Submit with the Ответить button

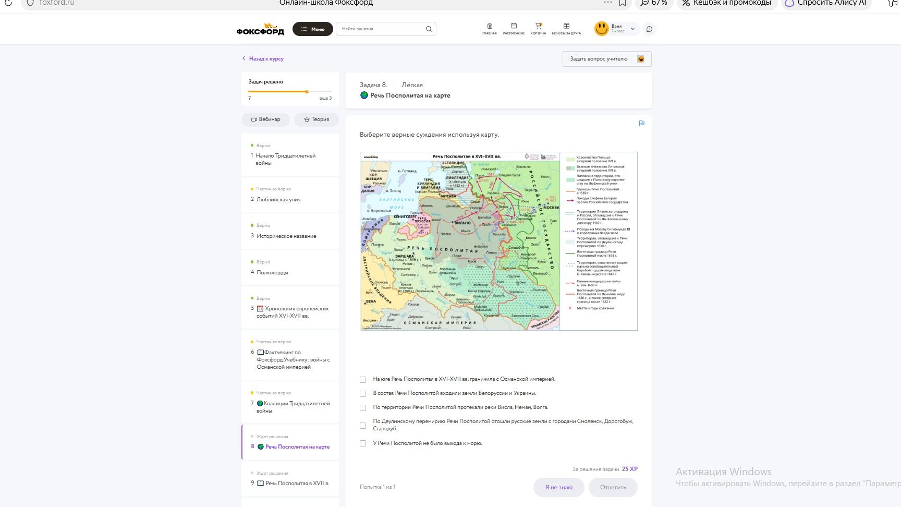click(x=613, y=487)
